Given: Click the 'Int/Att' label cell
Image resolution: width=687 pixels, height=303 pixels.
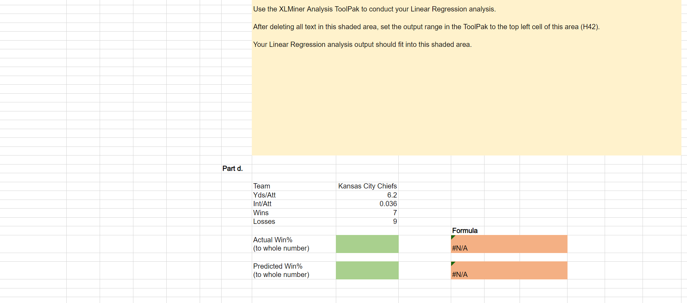Looking at the screenshot, I should (x=294, y=204).
